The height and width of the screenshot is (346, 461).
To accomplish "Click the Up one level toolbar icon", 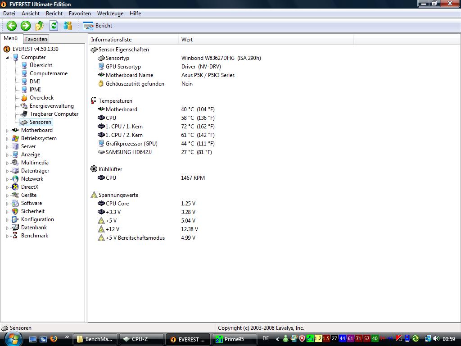I will pos(40,26).
